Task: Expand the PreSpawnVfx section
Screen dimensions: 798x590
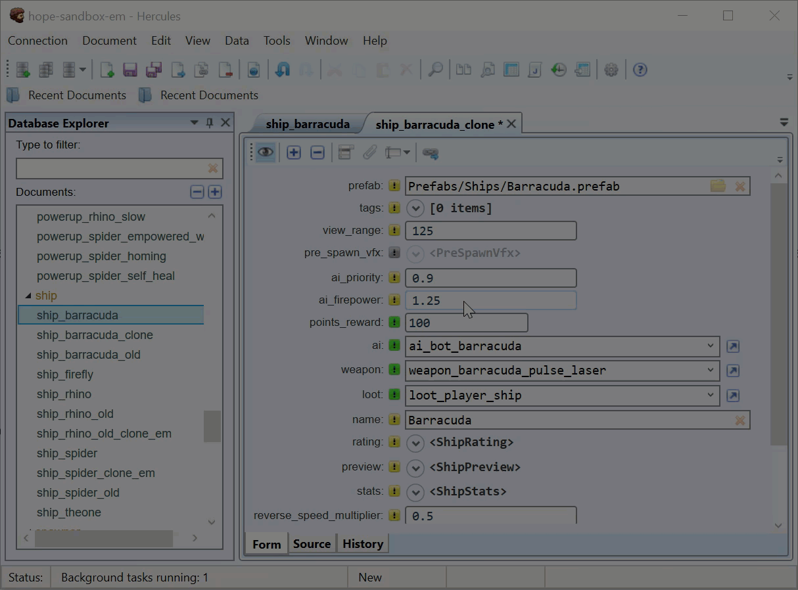Action: [x=415, y=254]
